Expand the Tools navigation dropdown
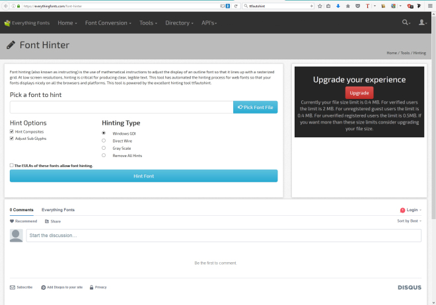This screenshot has height=305, width=436. click(148, 23)
